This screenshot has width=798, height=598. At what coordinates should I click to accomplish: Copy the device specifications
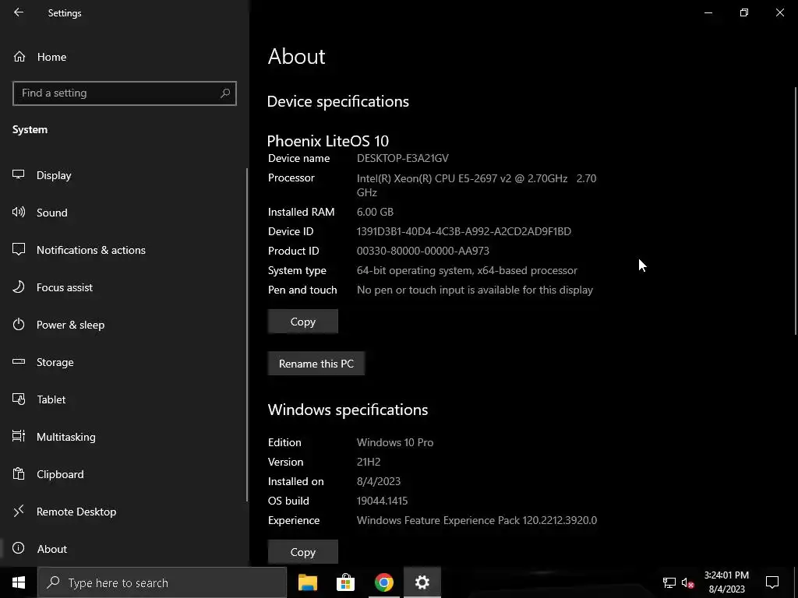[303, 322]
